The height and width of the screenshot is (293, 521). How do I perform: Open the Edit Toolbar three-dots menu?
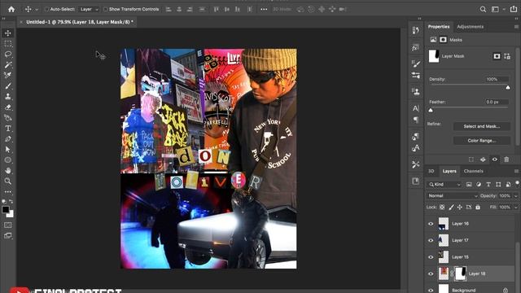click(8, 192)
